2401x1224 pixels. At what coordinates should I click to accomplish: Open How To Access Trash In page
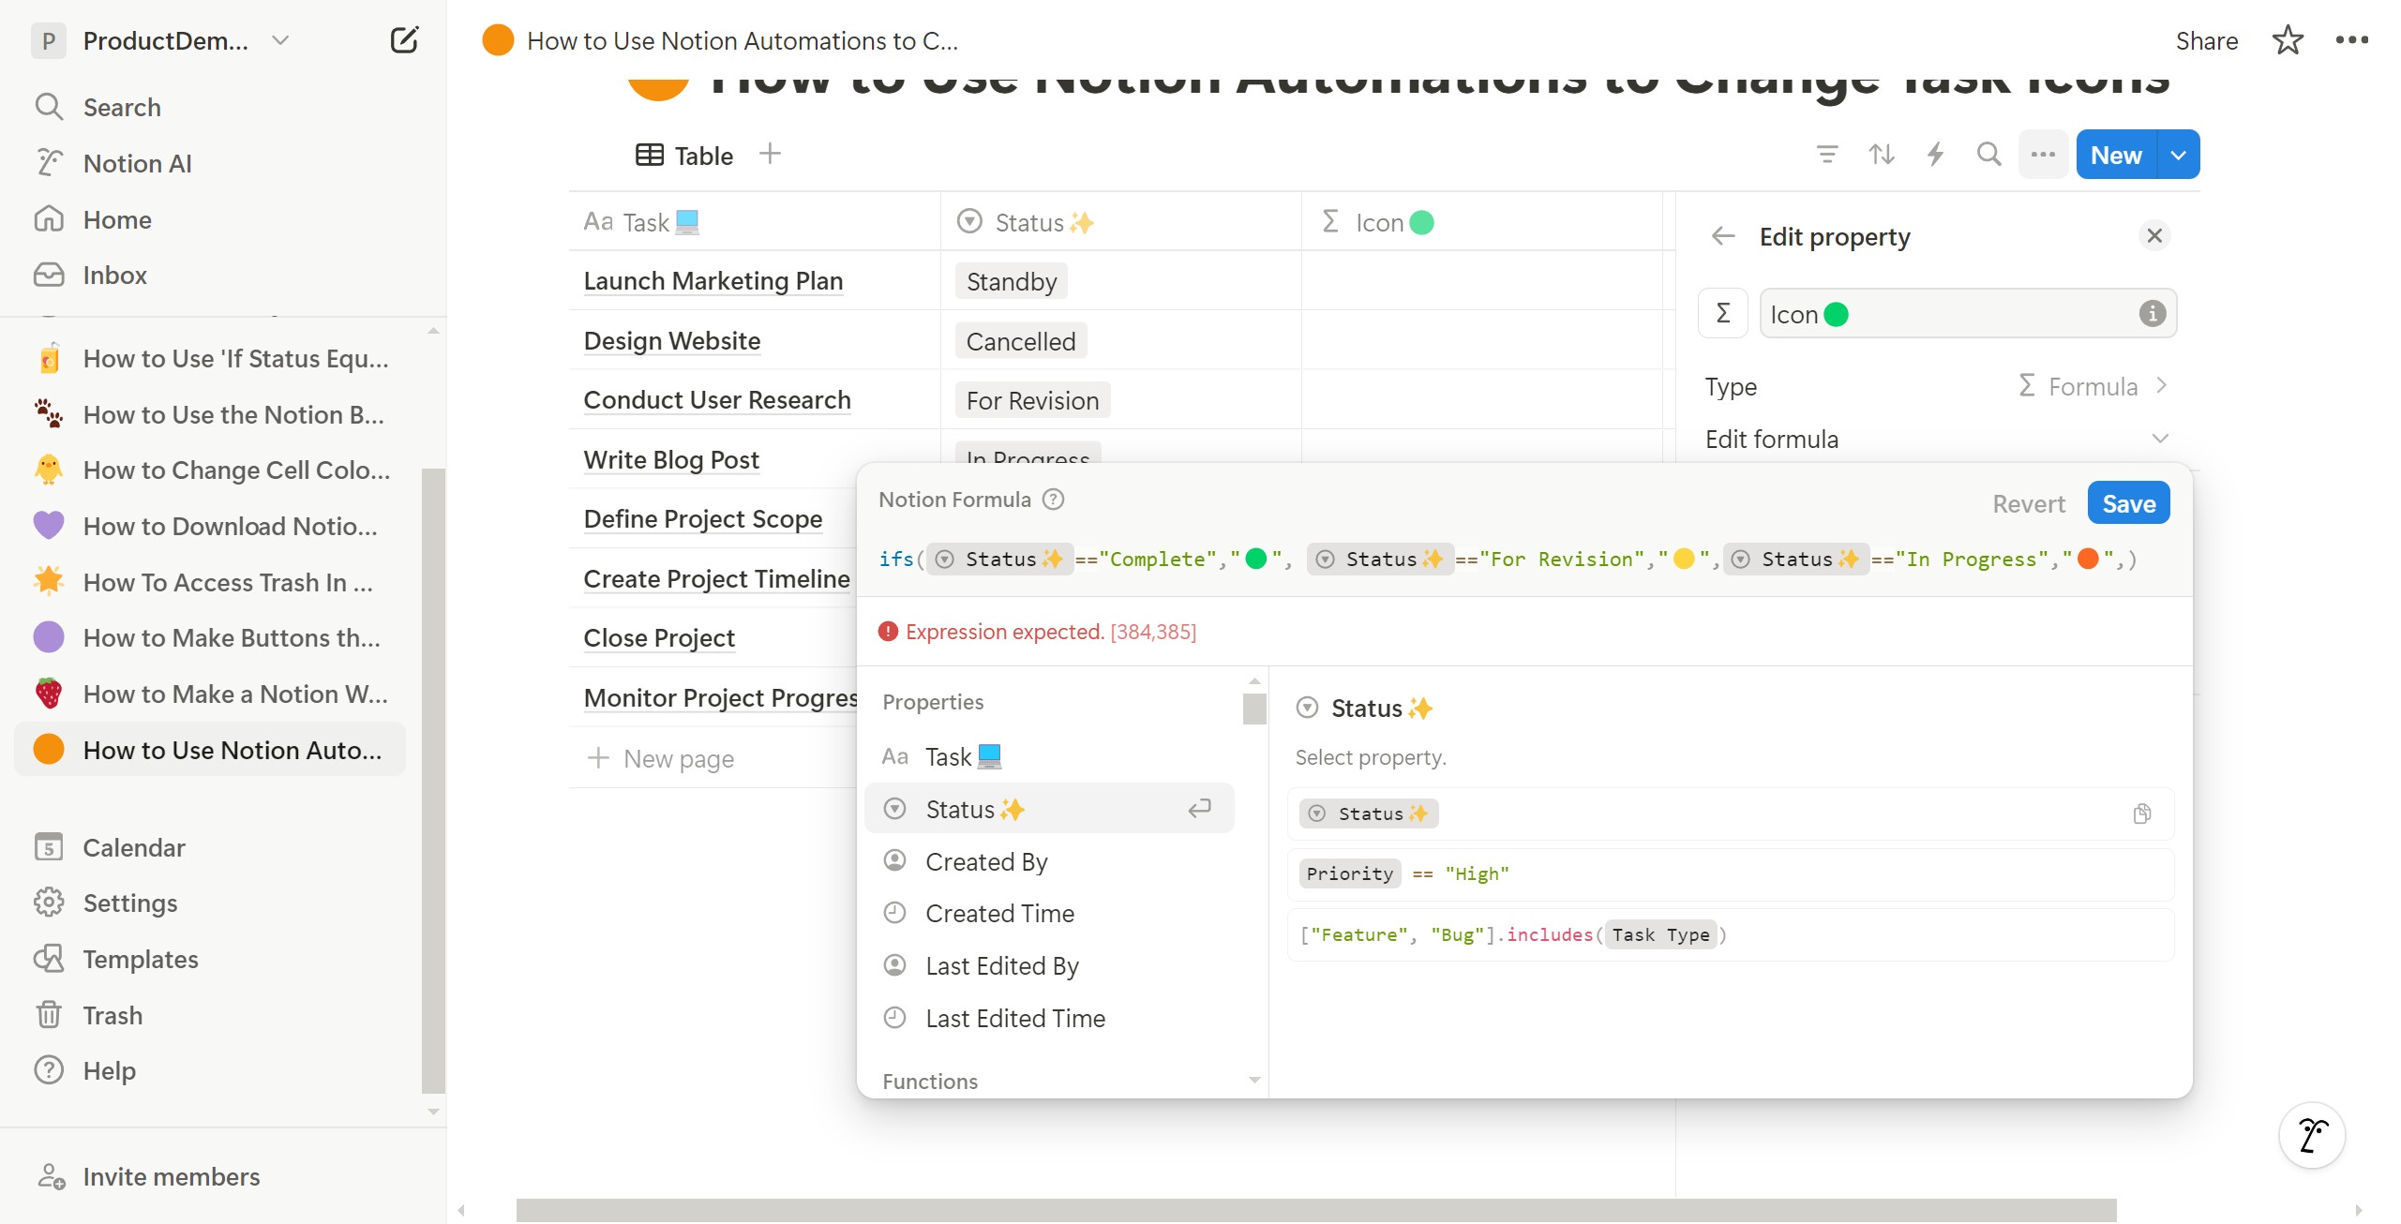pyautogui.click(x=212, y=582)
